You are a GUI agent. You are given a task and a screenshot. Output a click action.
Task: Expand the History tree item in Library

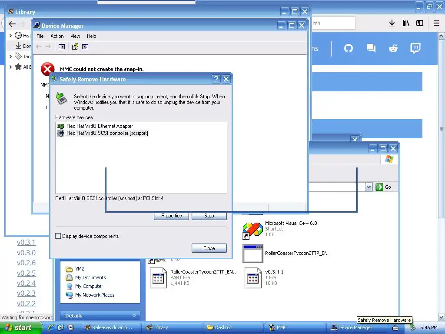(x=10, y=36)
